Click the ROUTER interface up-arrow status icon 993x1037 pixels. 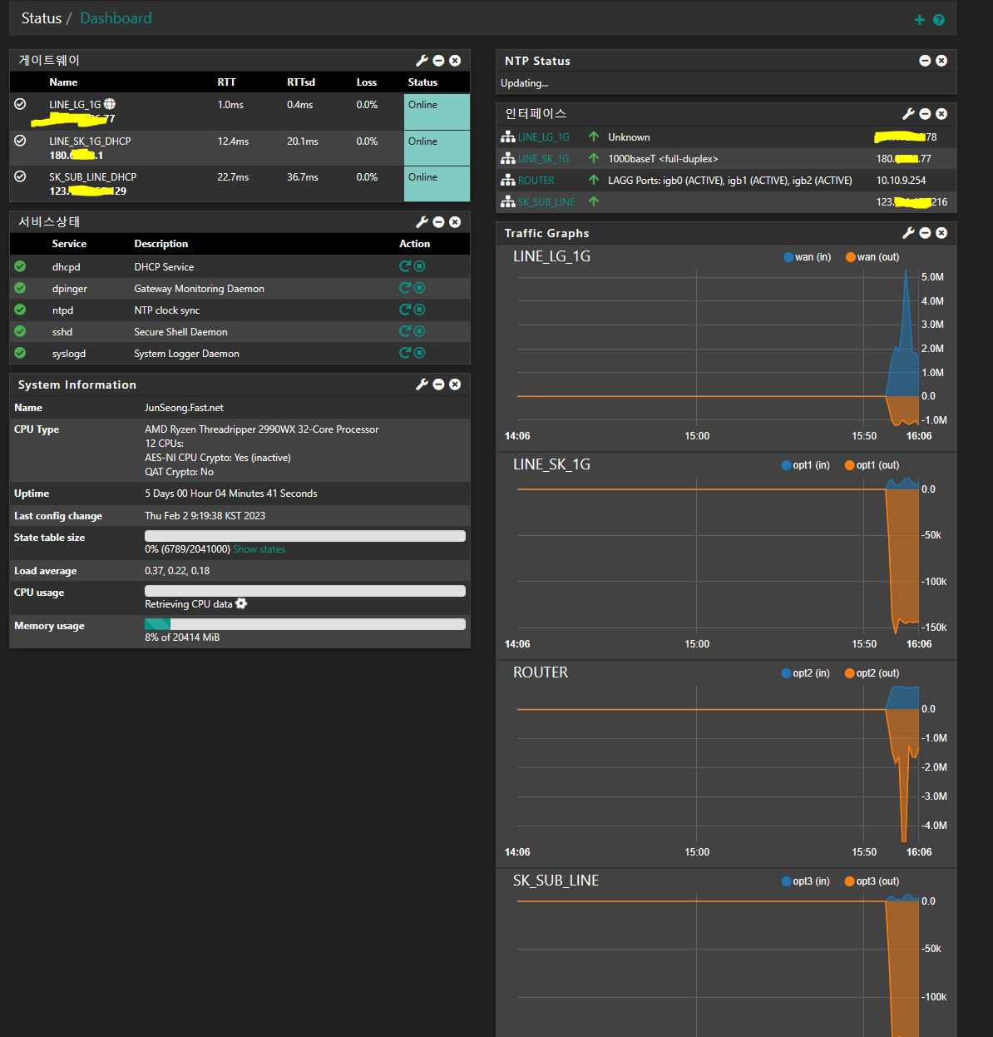point(594,180)
